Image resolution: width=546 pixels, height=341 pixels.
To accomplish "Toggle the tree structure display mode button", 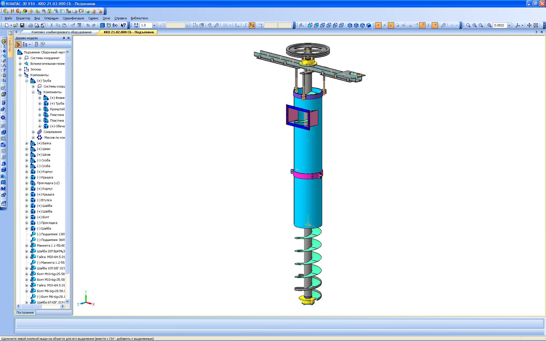I will (18, 44).
